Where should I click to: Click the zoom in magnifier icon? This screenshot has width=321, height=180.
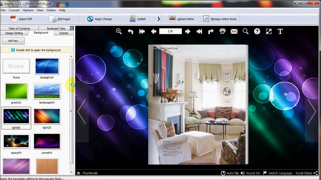click(x=119, y=31)
